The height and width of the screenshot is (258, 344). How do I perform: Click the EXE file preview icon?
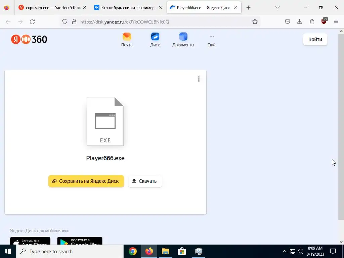pyautogui.click(x=105, y=121)
